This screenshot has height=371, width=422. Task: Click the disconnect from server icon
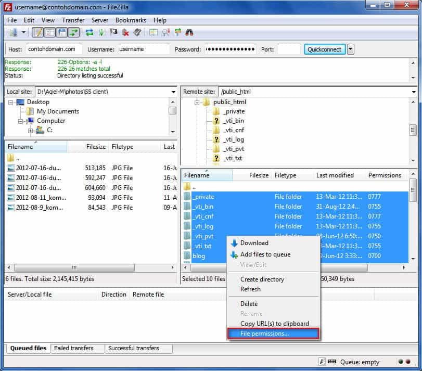pos(125,32)
